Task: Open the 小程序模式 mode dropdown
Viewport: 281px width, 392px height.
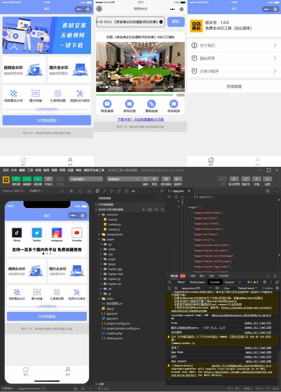Action: (86, 179)
